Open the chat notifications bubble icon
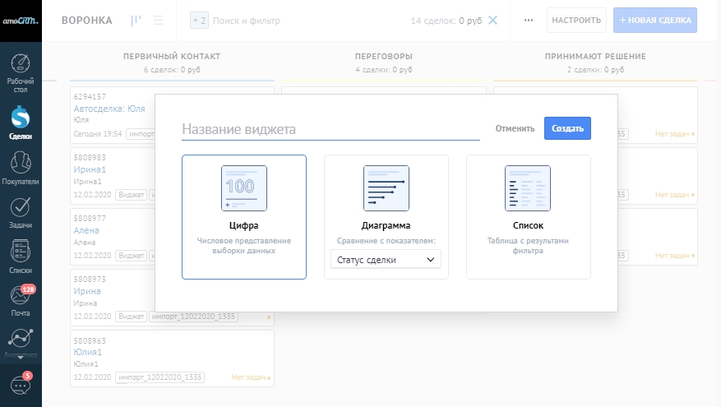 point(21,384)
